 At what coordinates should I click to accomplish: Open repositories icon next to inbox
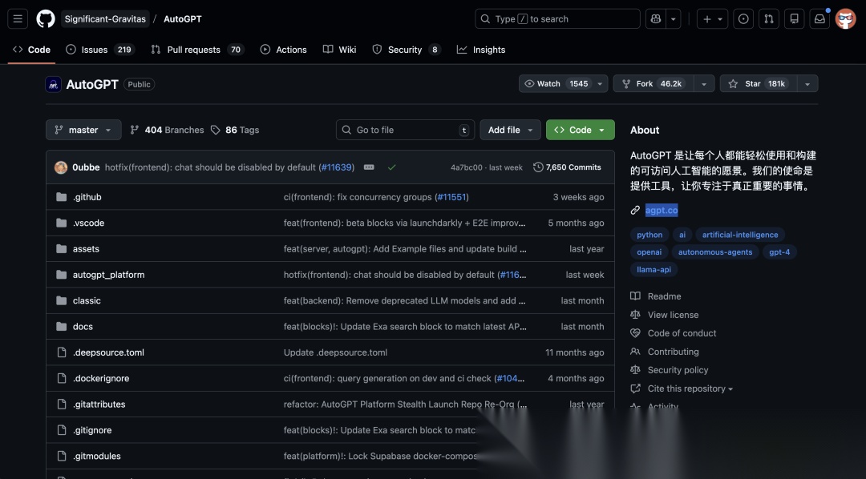click(x=794, y=18)
